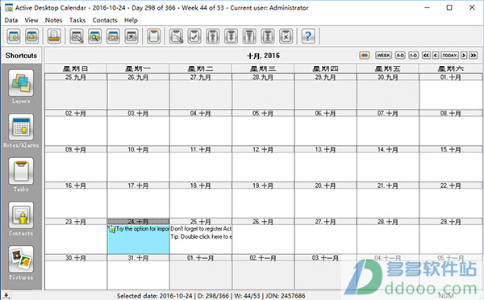
Task: Click the clipboard tasks toolbar icon
Action: (153, 36)
